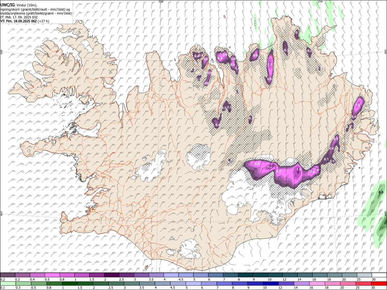
Task: Click the '25' label under the upper scale
Action: point(359,279)
